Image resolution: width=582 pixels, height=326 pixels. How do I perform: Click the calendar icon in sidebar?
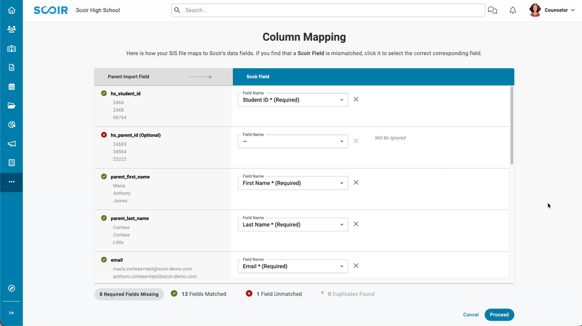coord(12,86)
